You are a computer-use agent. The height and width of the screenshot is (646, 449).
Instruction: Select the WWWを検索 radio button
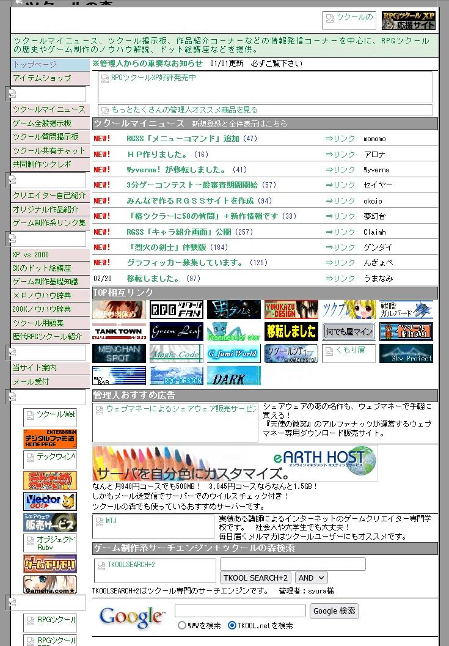(x=181, y=625)
